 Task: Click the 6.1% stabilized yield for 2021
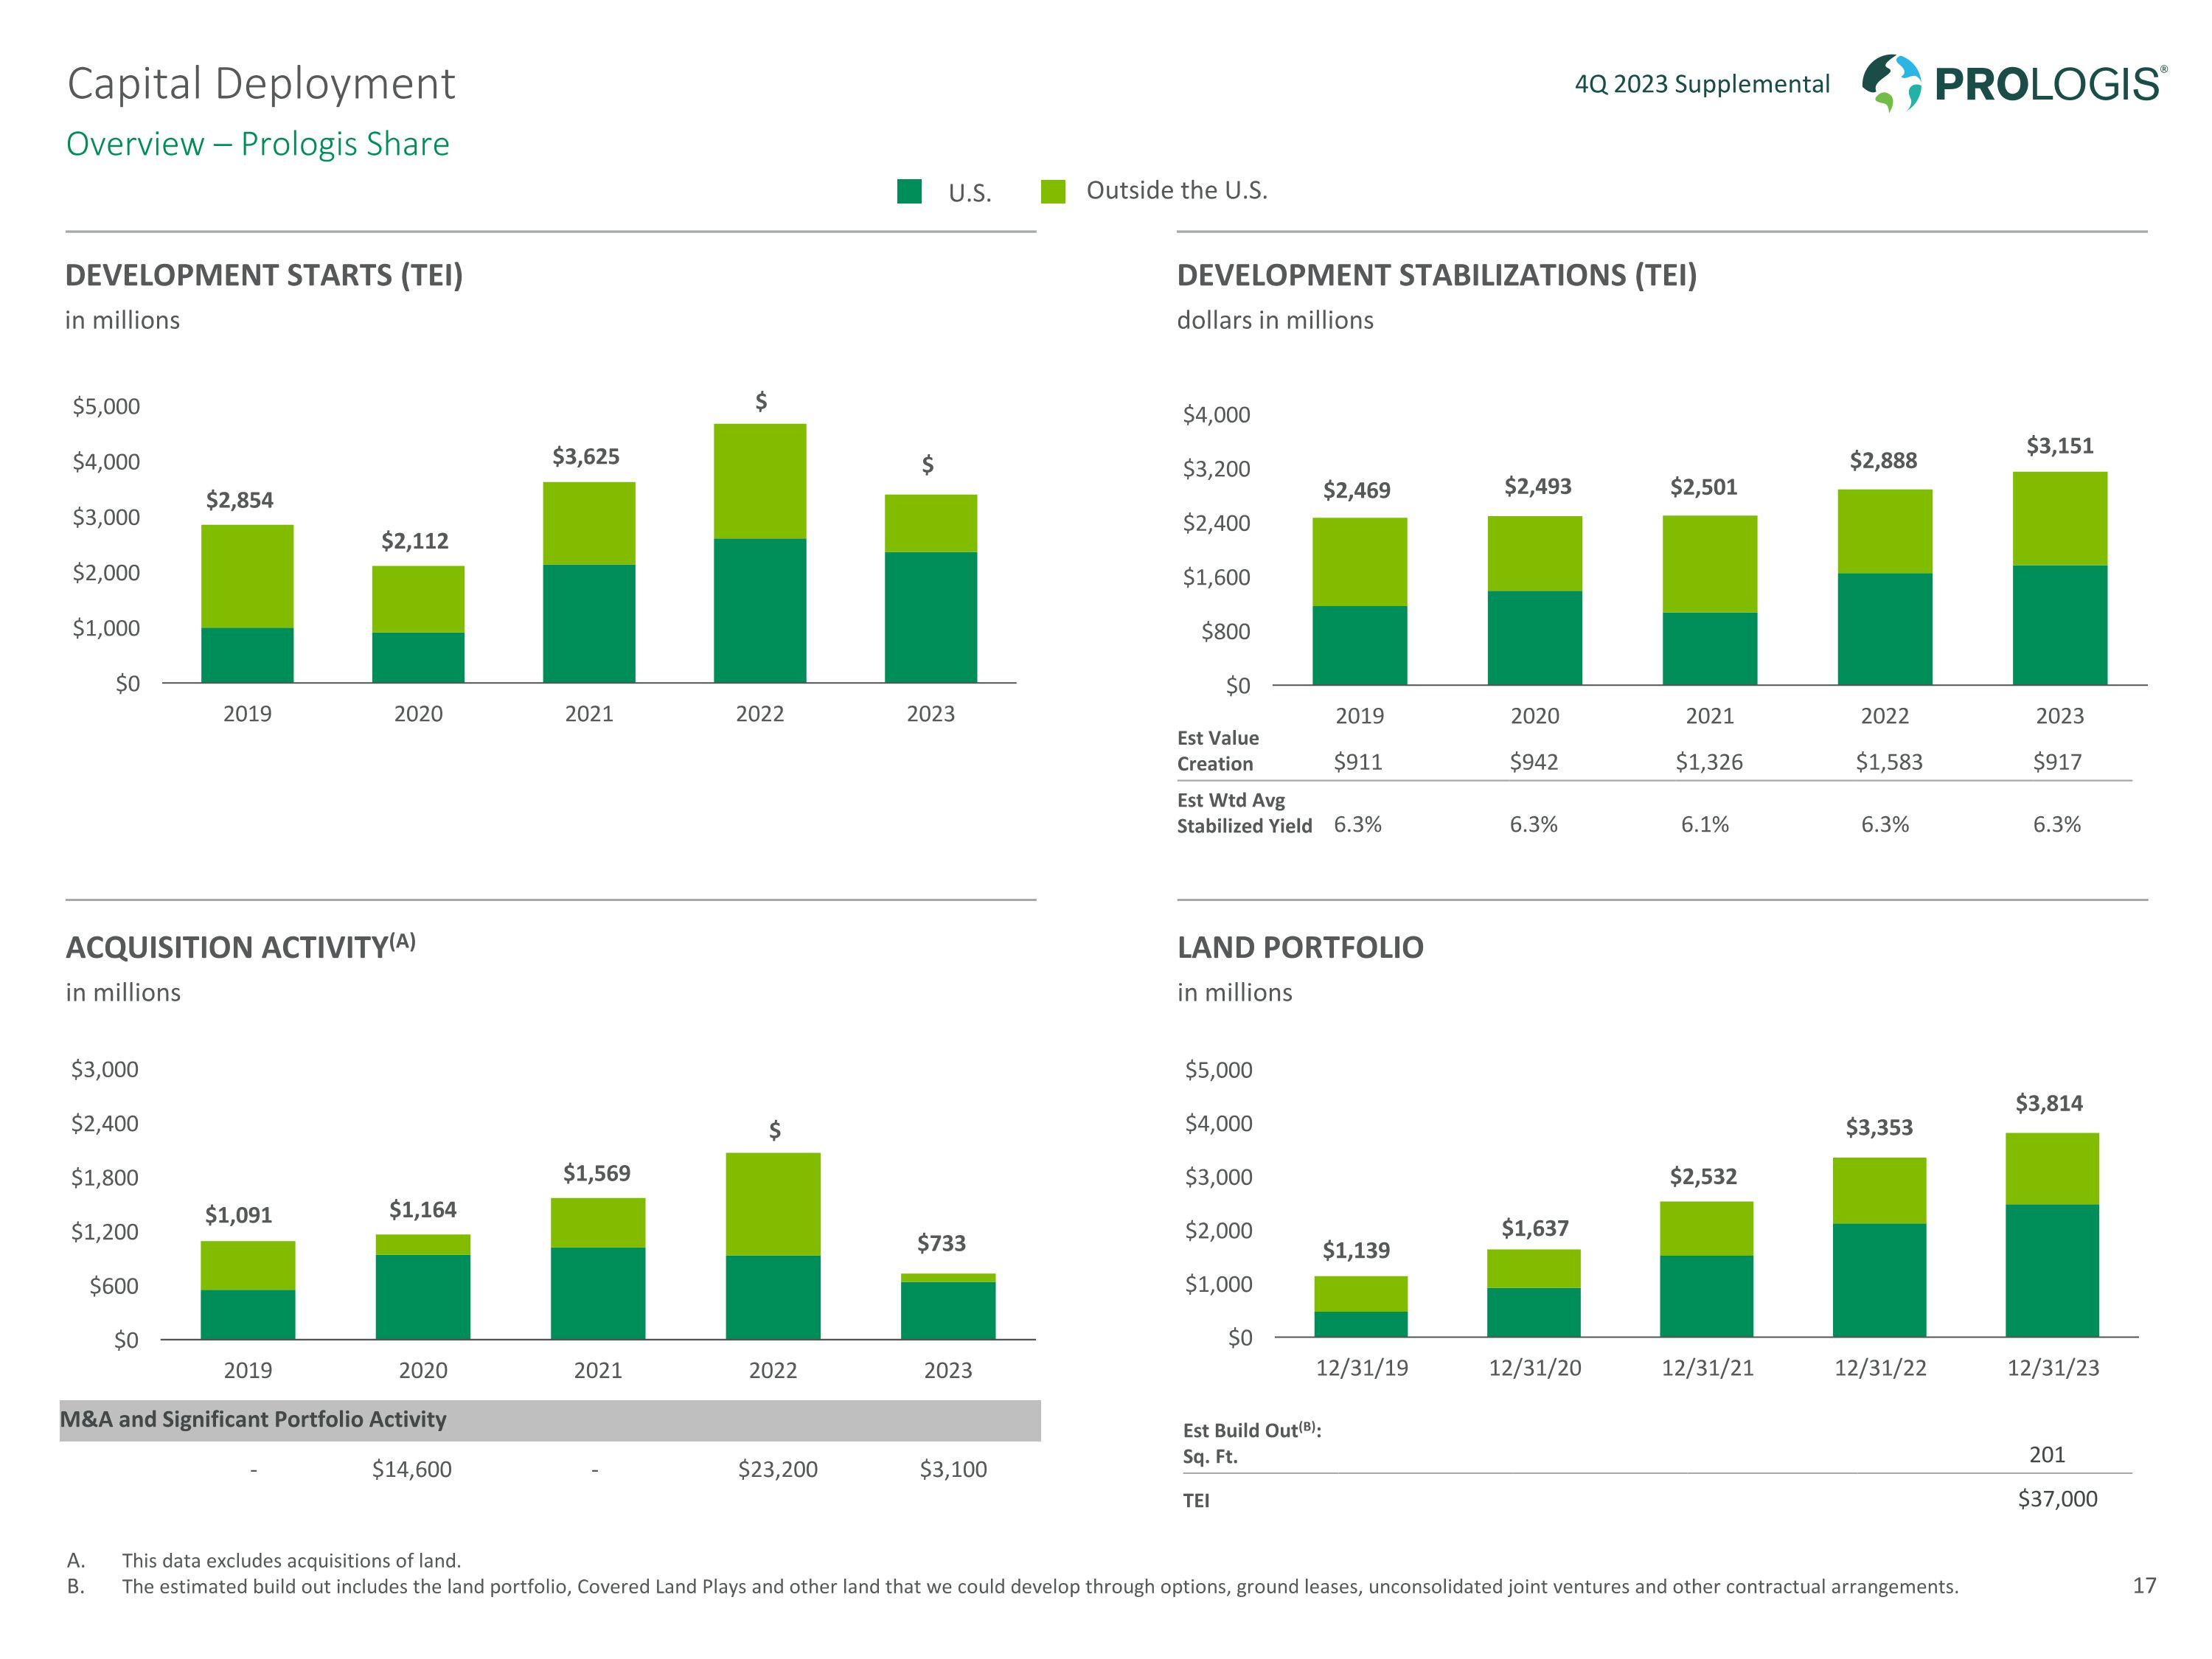pos(1705,825)
